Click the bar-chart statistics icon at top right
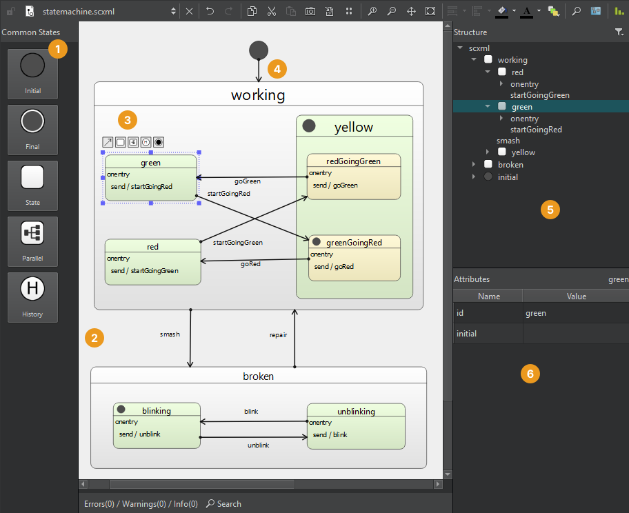629x513 pixels. coord(617,12)
